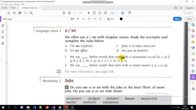Open the Protect shield tool
This screenshot has width=196, height=110.
tap(193, 65)
